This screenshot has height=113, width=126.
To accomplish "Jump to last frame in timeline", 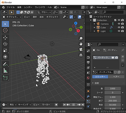I will pos(83,105).
